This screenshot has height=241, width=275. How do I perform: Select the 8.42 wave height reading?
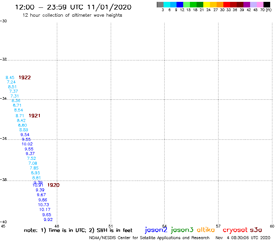point(21,121)
